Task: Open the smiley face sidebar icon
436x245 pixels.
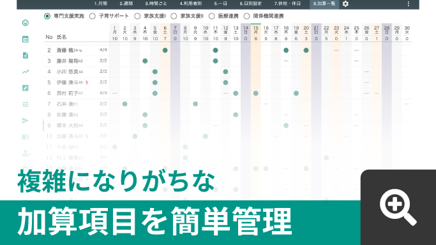Action: [x=26, y=23]
